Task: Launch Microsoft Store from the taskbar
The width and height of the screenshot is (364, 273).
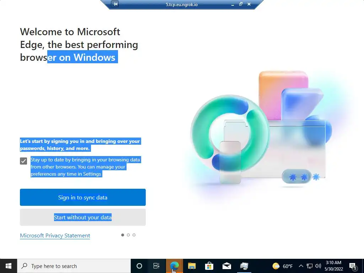Action: (x=209, y=266)
